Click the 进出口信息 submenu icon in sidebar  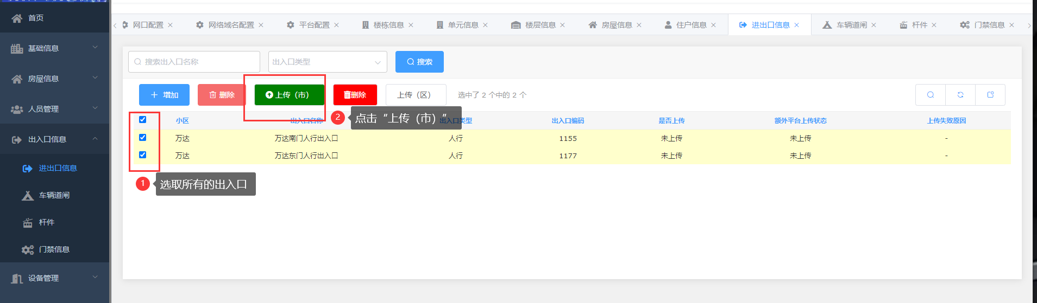(x=28, y=169)
